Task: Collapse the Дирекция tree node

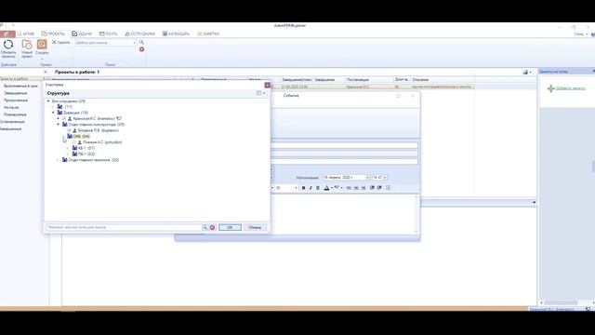Action: (x=53, y=113)
